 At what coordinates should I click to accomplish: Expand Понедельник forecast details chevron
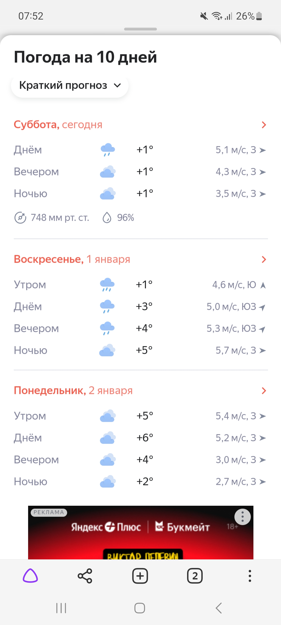click(x=264, y=391)
